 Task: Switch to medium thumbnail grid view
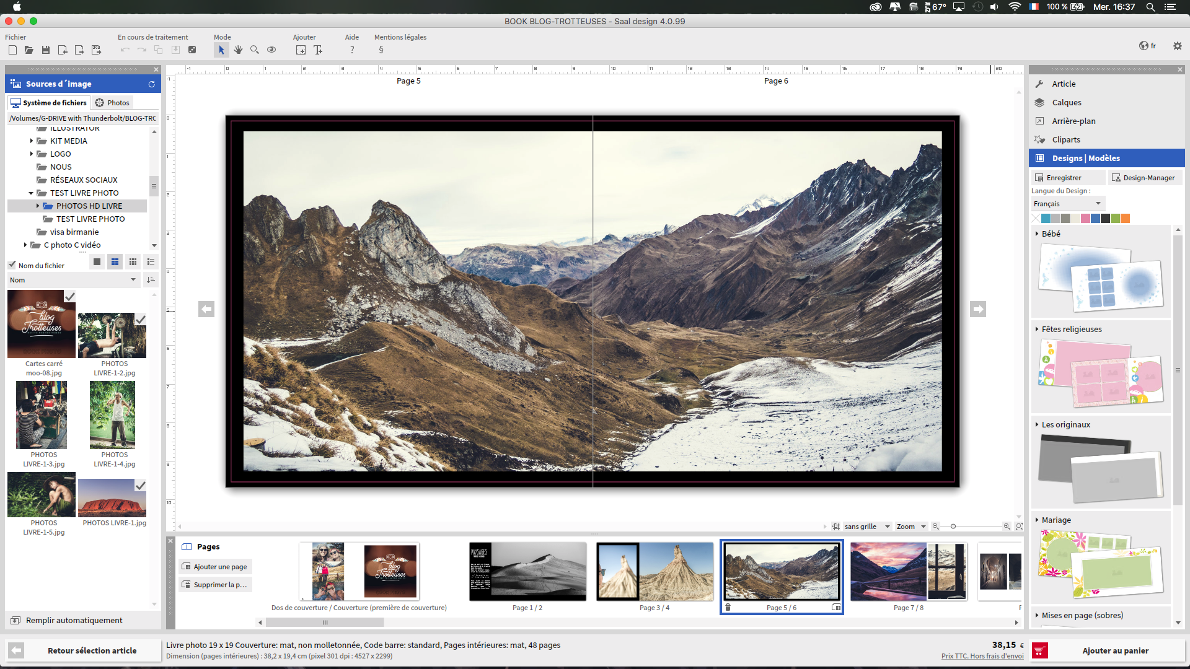pyautogui.click(x=115, y=262)
